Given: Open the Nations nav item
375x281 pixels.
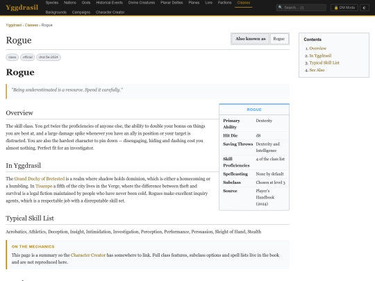Looking at the screenshot, I should coord(70,3).
